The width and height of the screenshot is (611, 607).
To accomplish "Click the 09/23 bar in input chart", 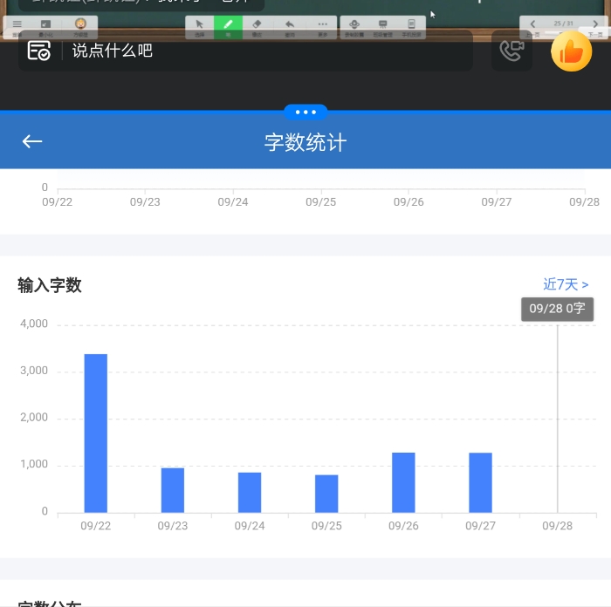I will pos(173,490).
